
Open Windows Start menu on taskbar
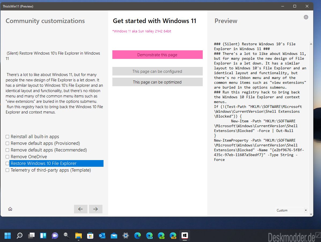8,236
